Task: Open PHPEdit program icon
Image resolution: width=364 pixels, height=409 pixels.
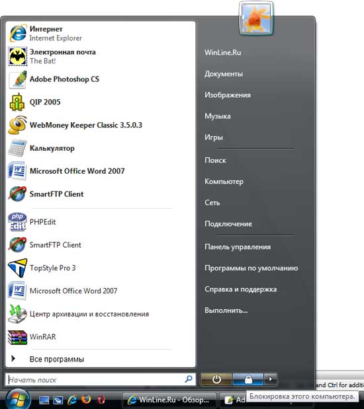Action: click(x=17, y=222)
